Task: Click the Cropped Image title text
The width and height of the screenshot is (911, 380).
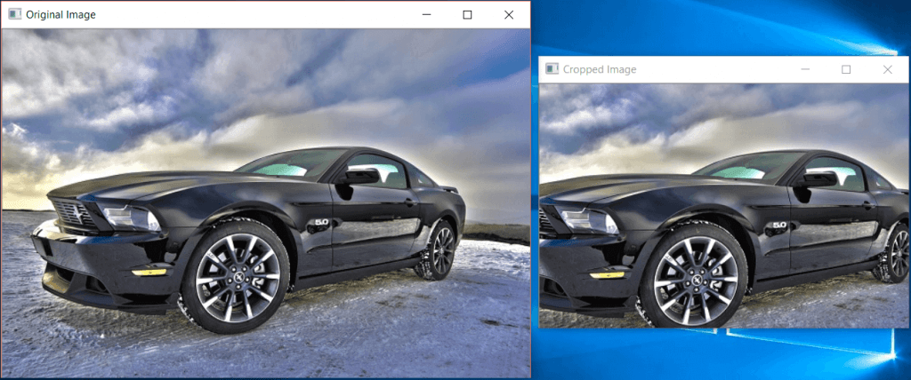Action: coord(600,69)
